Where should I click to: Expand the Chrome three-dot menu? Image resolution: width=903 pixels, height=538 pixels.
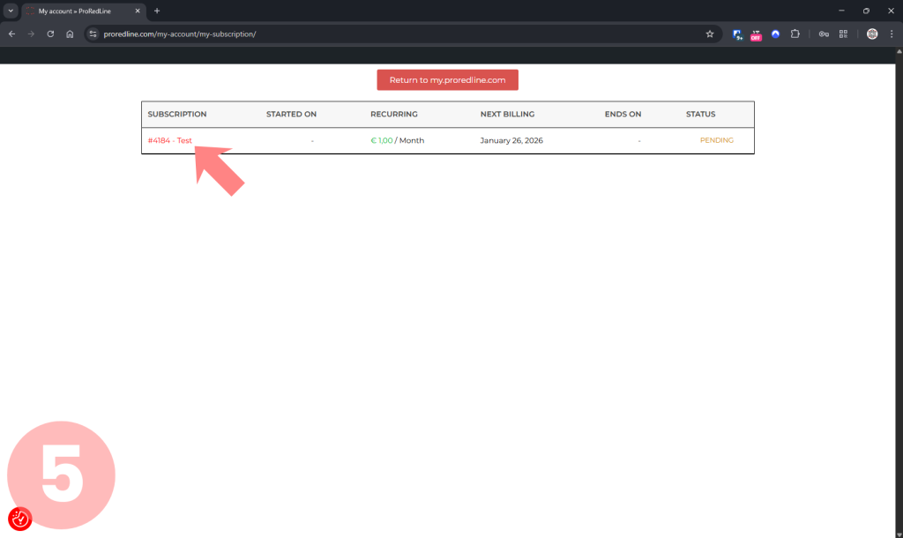tap(892, 34)
